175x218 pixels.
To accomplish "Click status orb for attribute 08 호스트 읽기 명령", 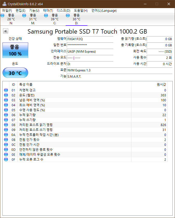I will tap(6, 125).
